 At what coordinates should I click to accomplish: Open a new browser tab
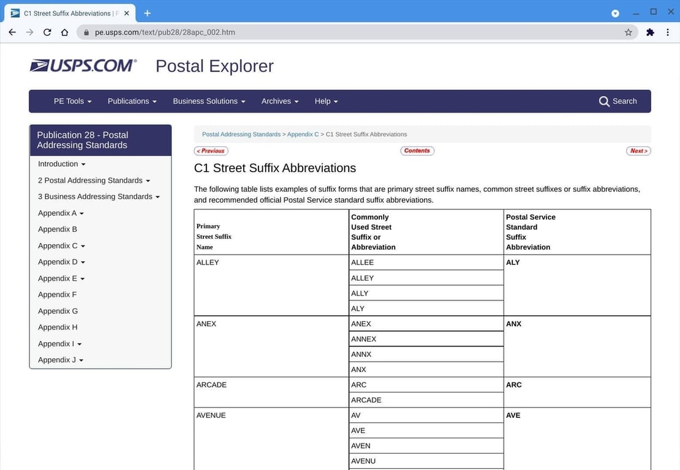[148, 13]
